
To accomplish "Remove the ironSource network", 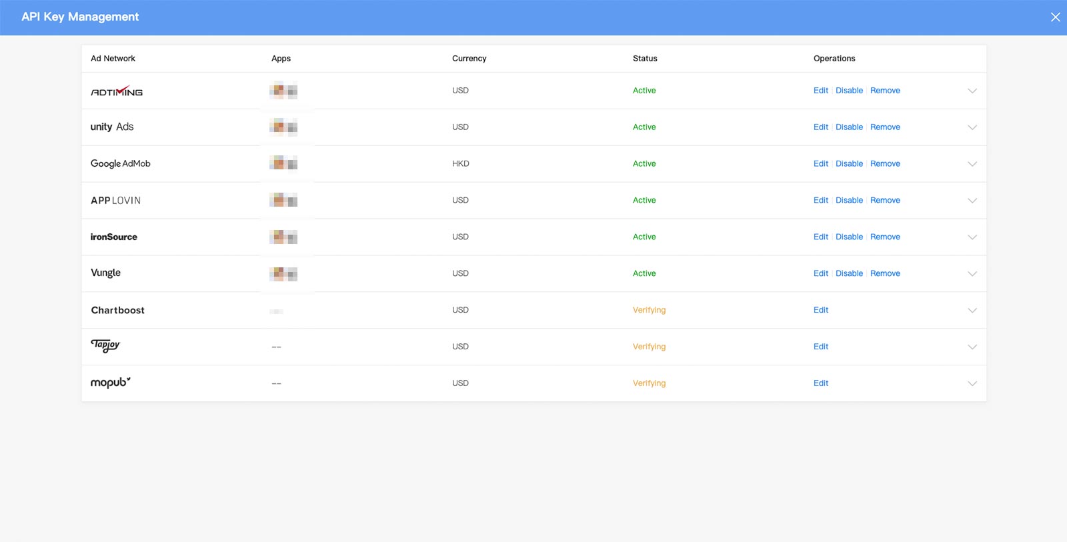I will click(x=885, y=237).
